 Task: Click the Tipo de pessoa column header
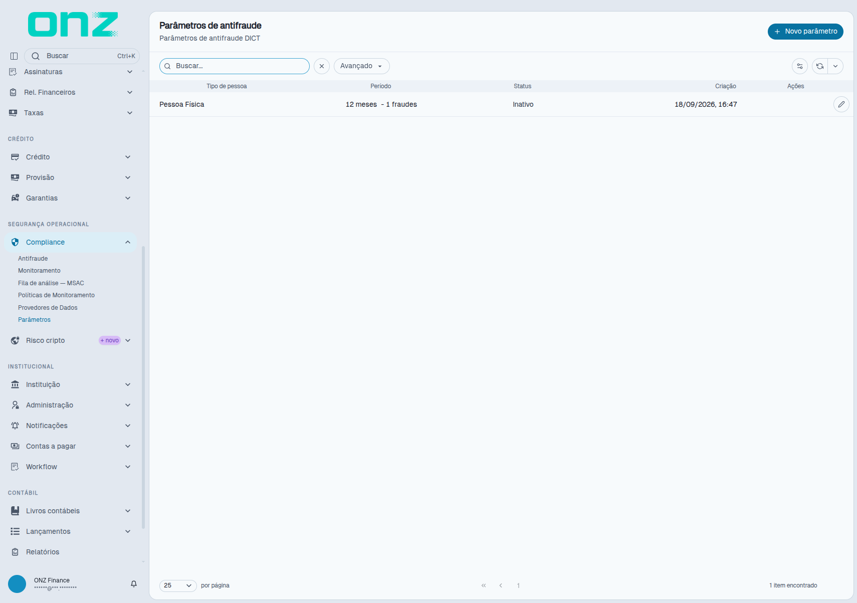coord(227,86)
